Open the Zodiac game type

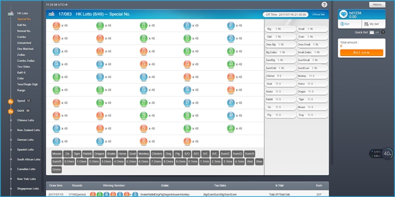(22, 55)
